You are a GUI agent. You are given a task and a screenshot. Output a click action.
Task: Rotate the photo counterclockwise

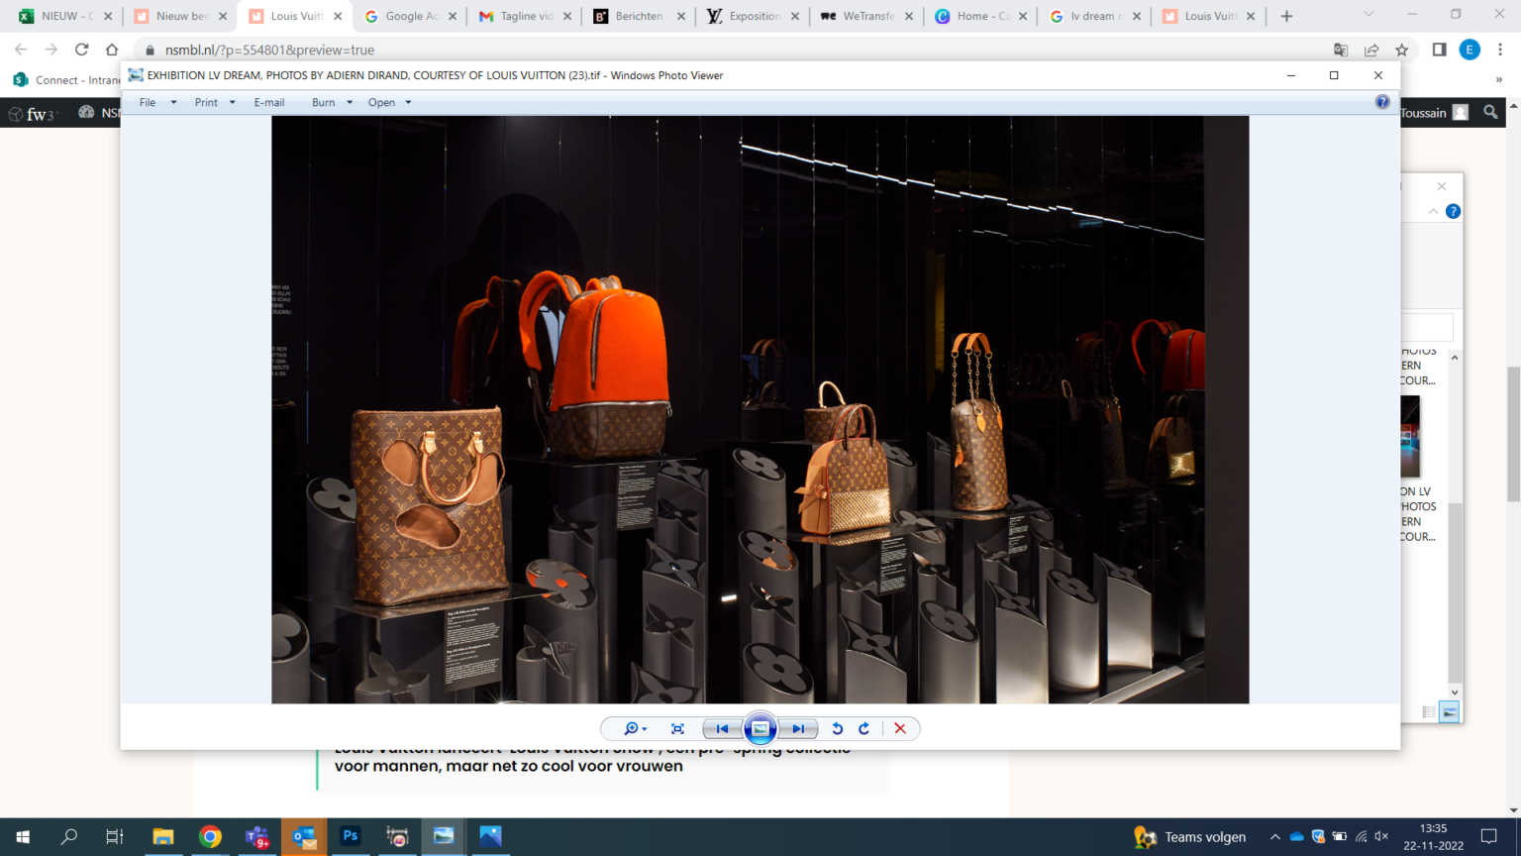click(838, 729)
